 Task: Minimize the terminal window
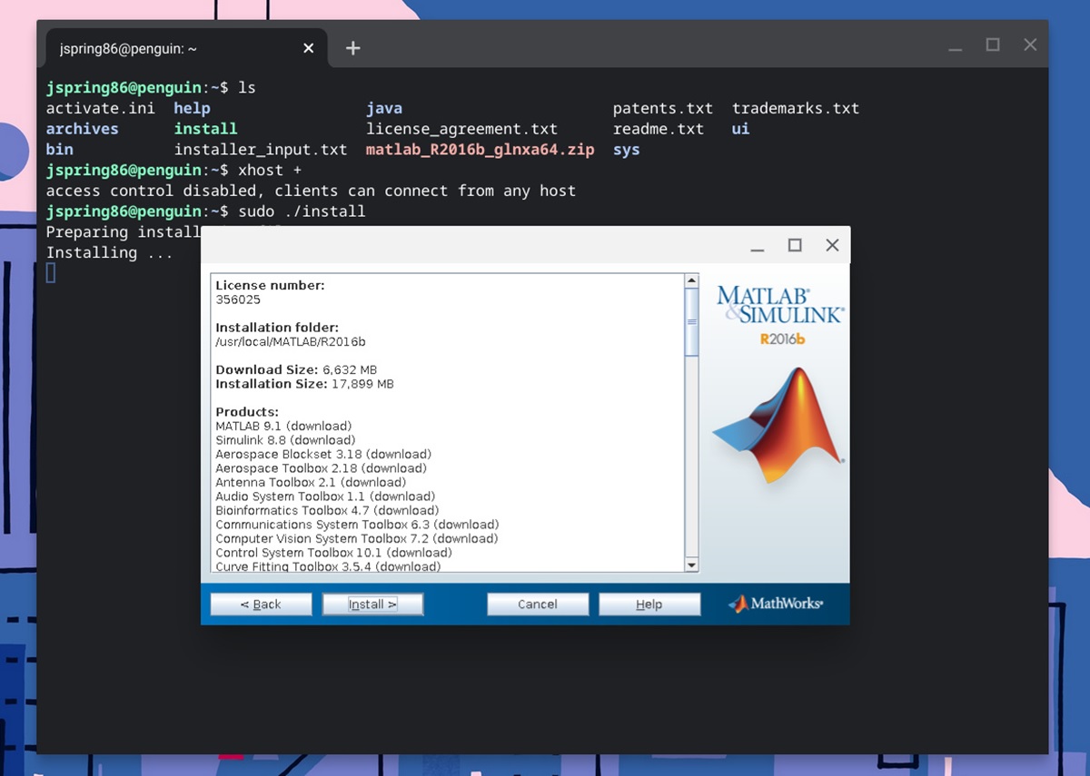tap(955, 45)
